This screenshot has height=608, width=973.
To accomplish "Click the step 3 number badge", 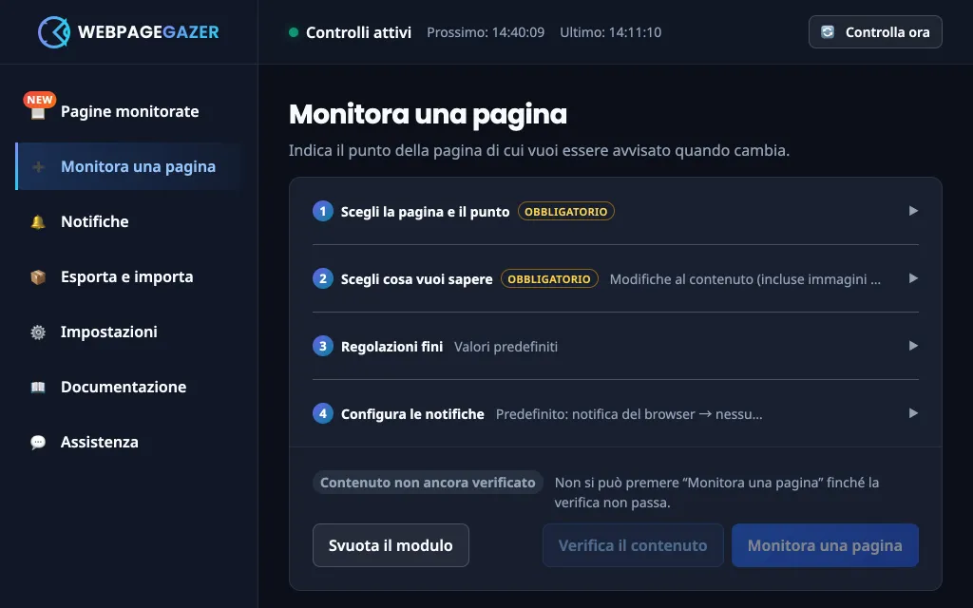I will coord(323,346).
